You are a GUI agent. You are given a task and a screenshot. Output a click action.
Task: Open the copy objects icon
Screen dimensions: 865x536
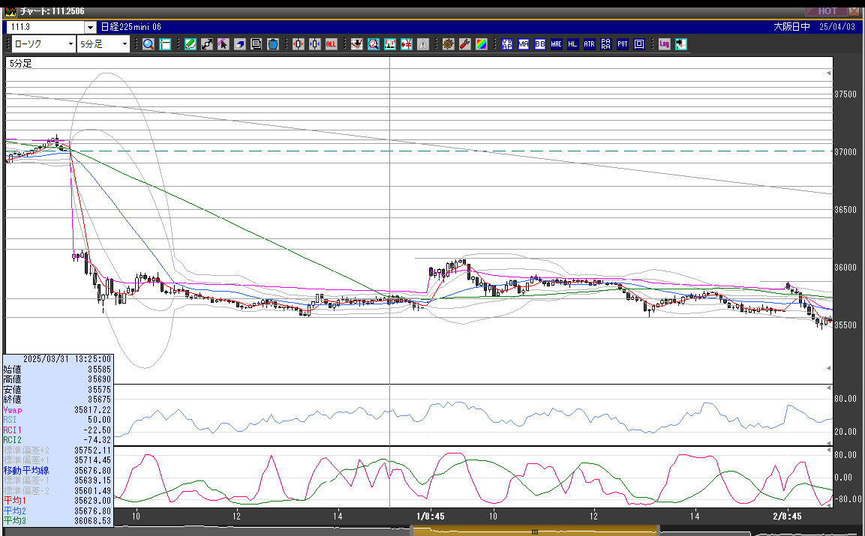(x=257, y=44)
